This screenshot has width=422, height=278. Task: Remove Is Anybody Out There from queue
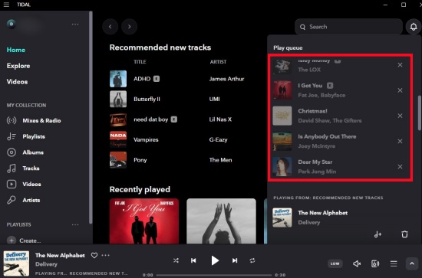pos(400,141)
